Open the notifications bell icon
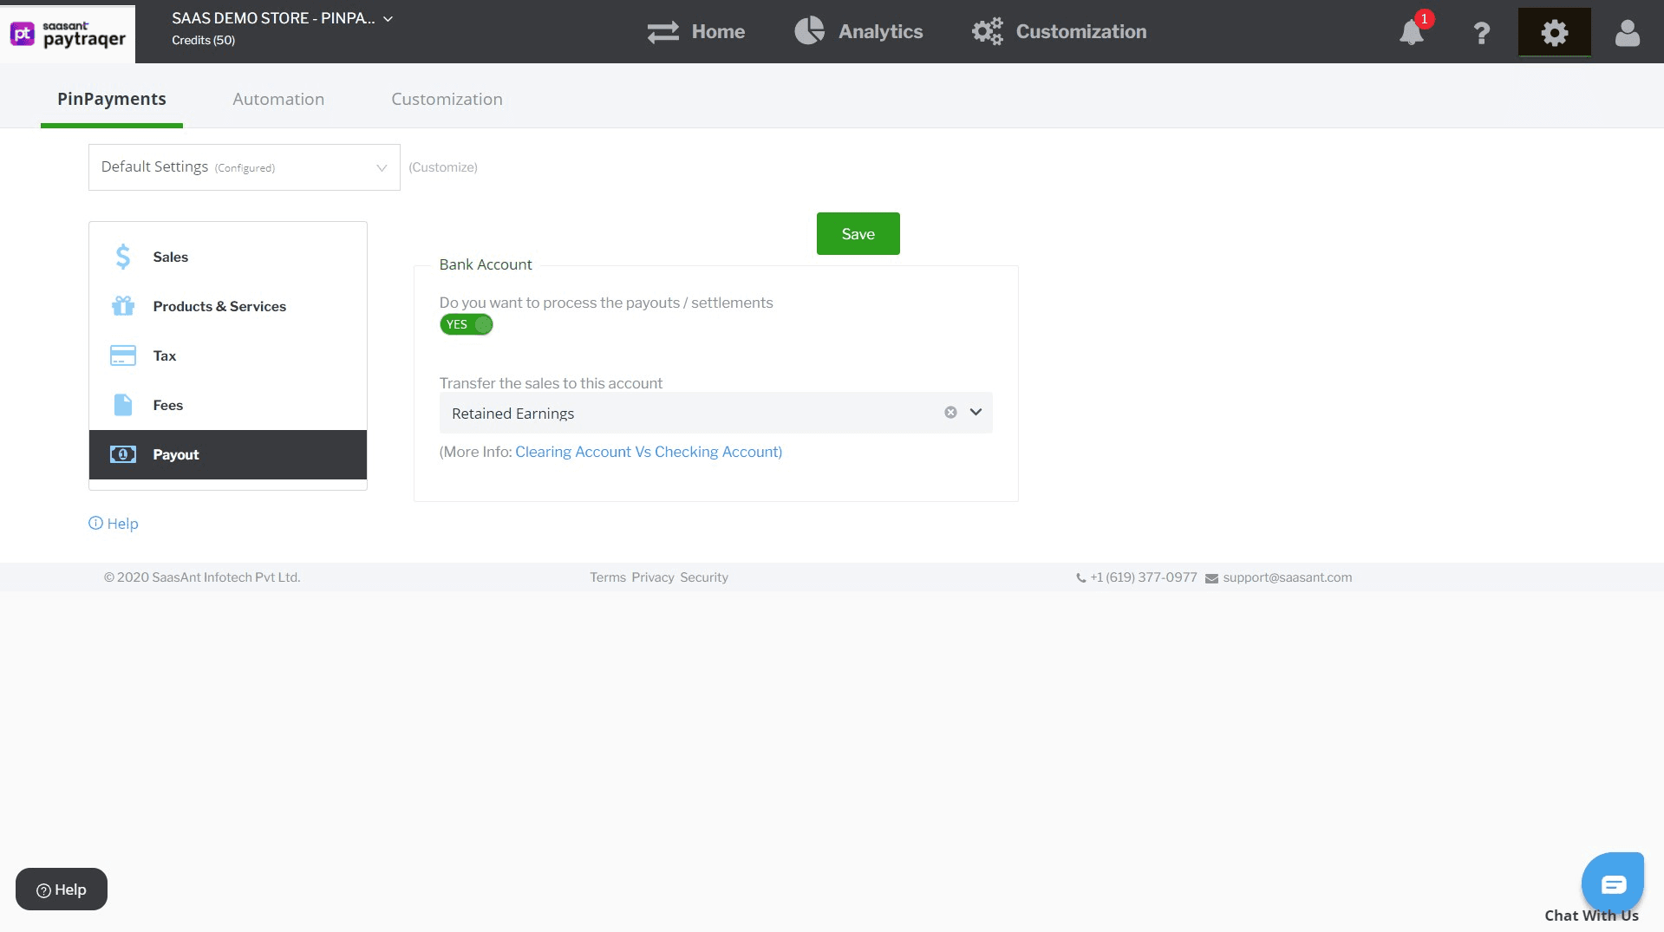 pyautogui.click(x=1412, y=32)
